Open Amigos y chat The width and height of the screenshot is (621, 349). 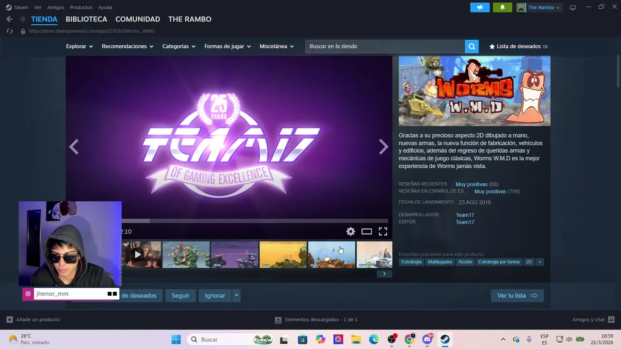[x=593, y=319]
